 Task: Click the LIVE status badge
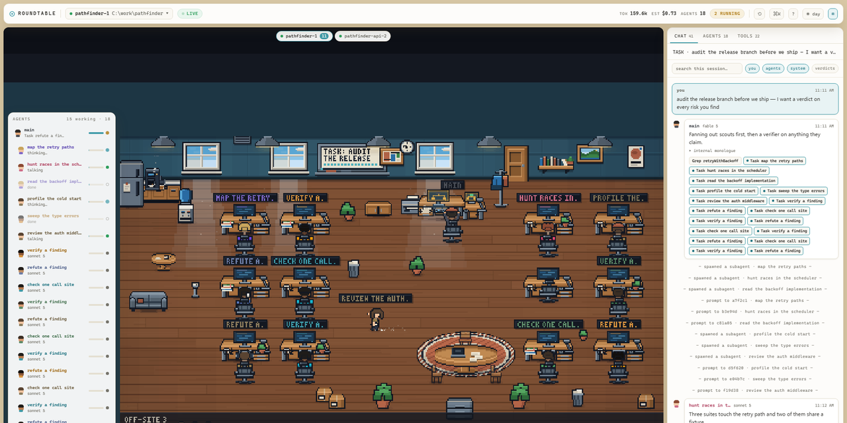coord(190,13)
